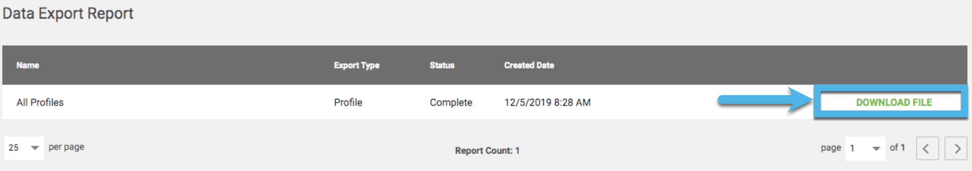Sort by the Name column header

pyautogui.click(x=28, y=65)
